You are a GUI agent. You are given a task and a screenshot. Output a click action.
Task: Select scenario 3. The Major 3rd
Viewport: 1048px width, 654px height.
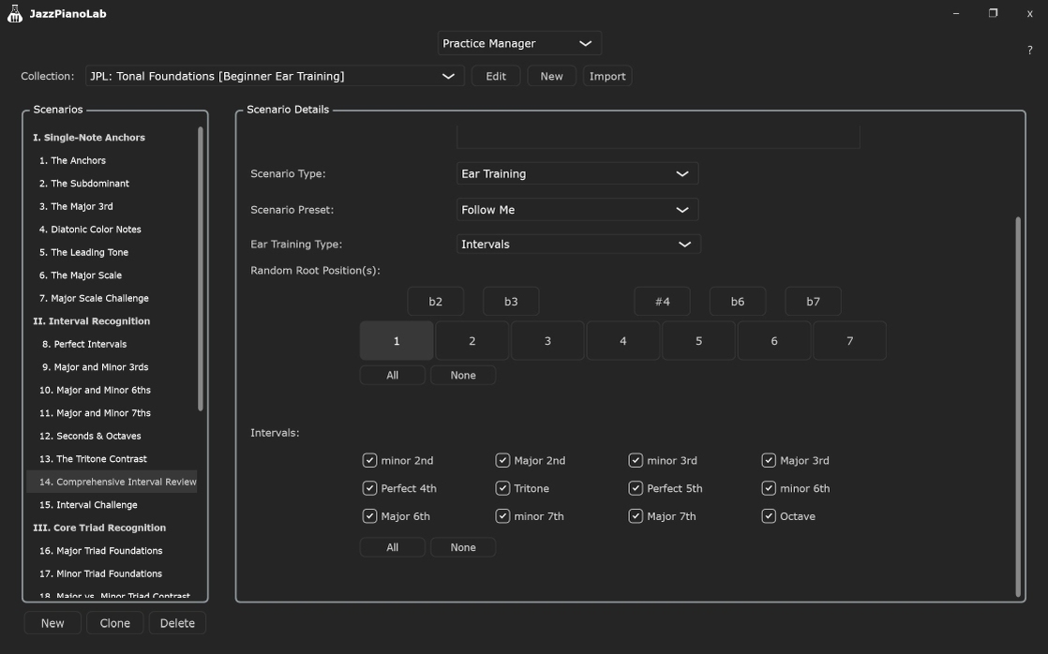coord(112,206)
